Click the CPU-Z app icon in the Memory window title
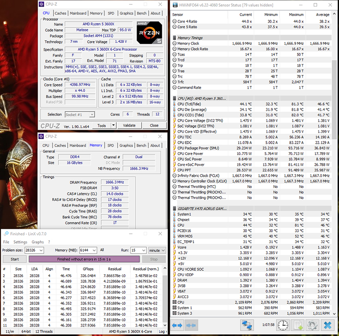Viewport: 339px width, 336px height. click(41, 136)
